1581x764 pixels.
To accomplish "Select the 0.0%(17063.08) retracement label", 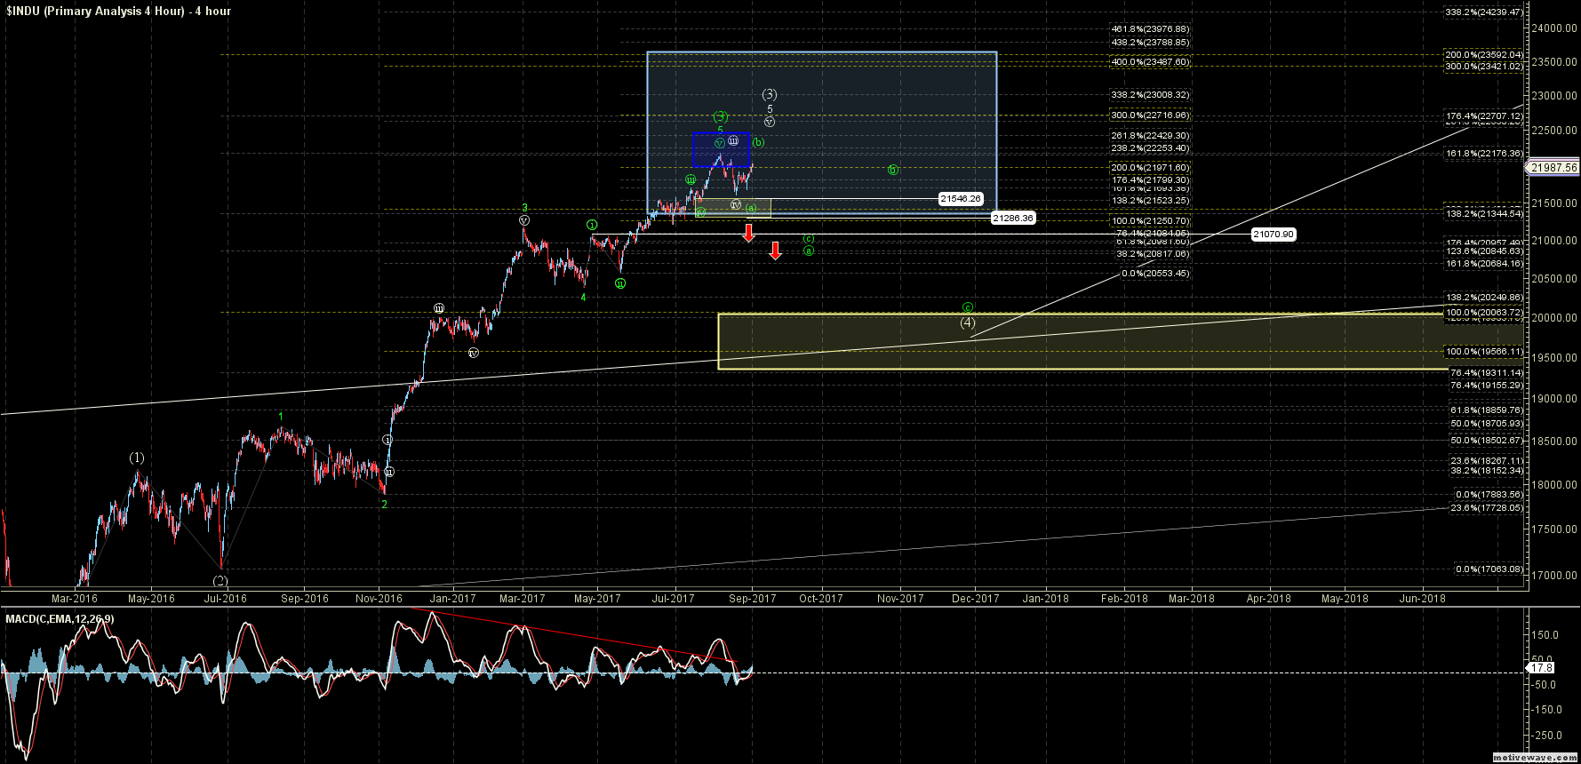I will click(1489, 569).
